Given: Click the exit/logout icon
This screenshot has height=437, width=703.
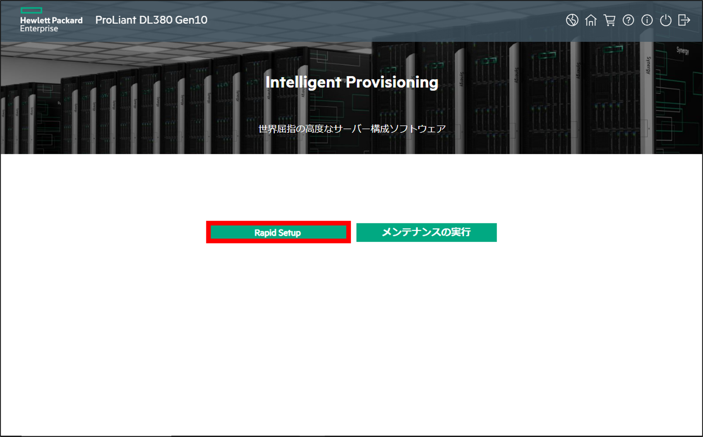Looking at the screenshot, I should pos(684,20).
